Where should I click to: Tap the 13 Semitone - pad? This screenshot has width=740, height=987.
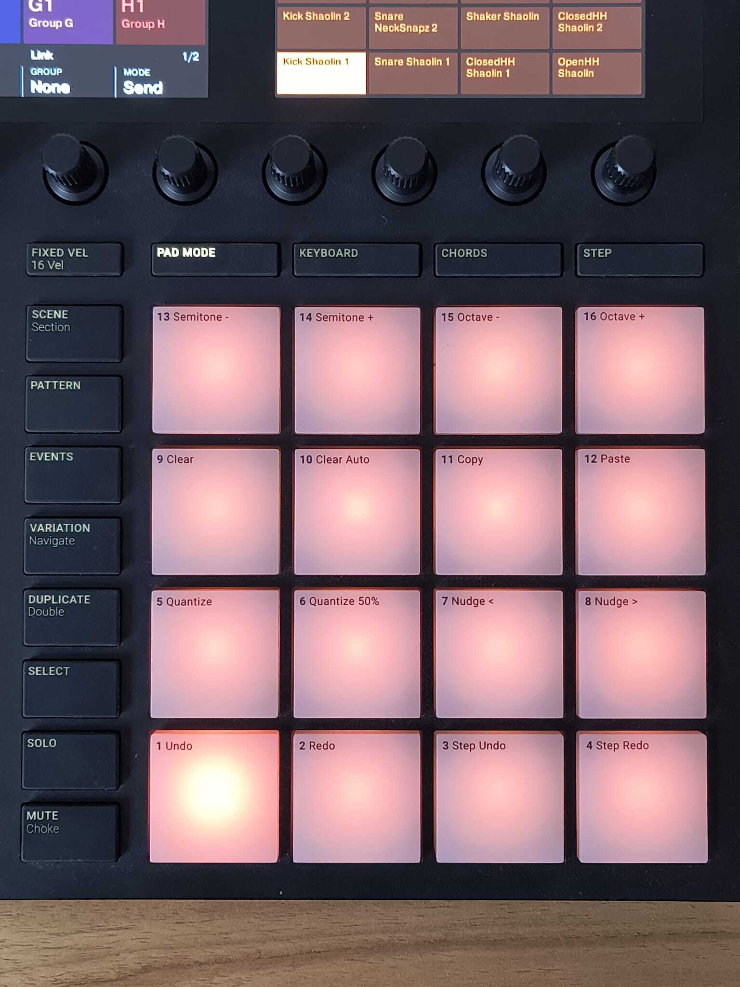click(x=216, y=370)
